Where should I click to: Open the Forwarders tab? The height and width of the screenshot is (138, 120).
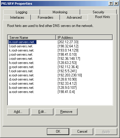[x=45, y=17]
